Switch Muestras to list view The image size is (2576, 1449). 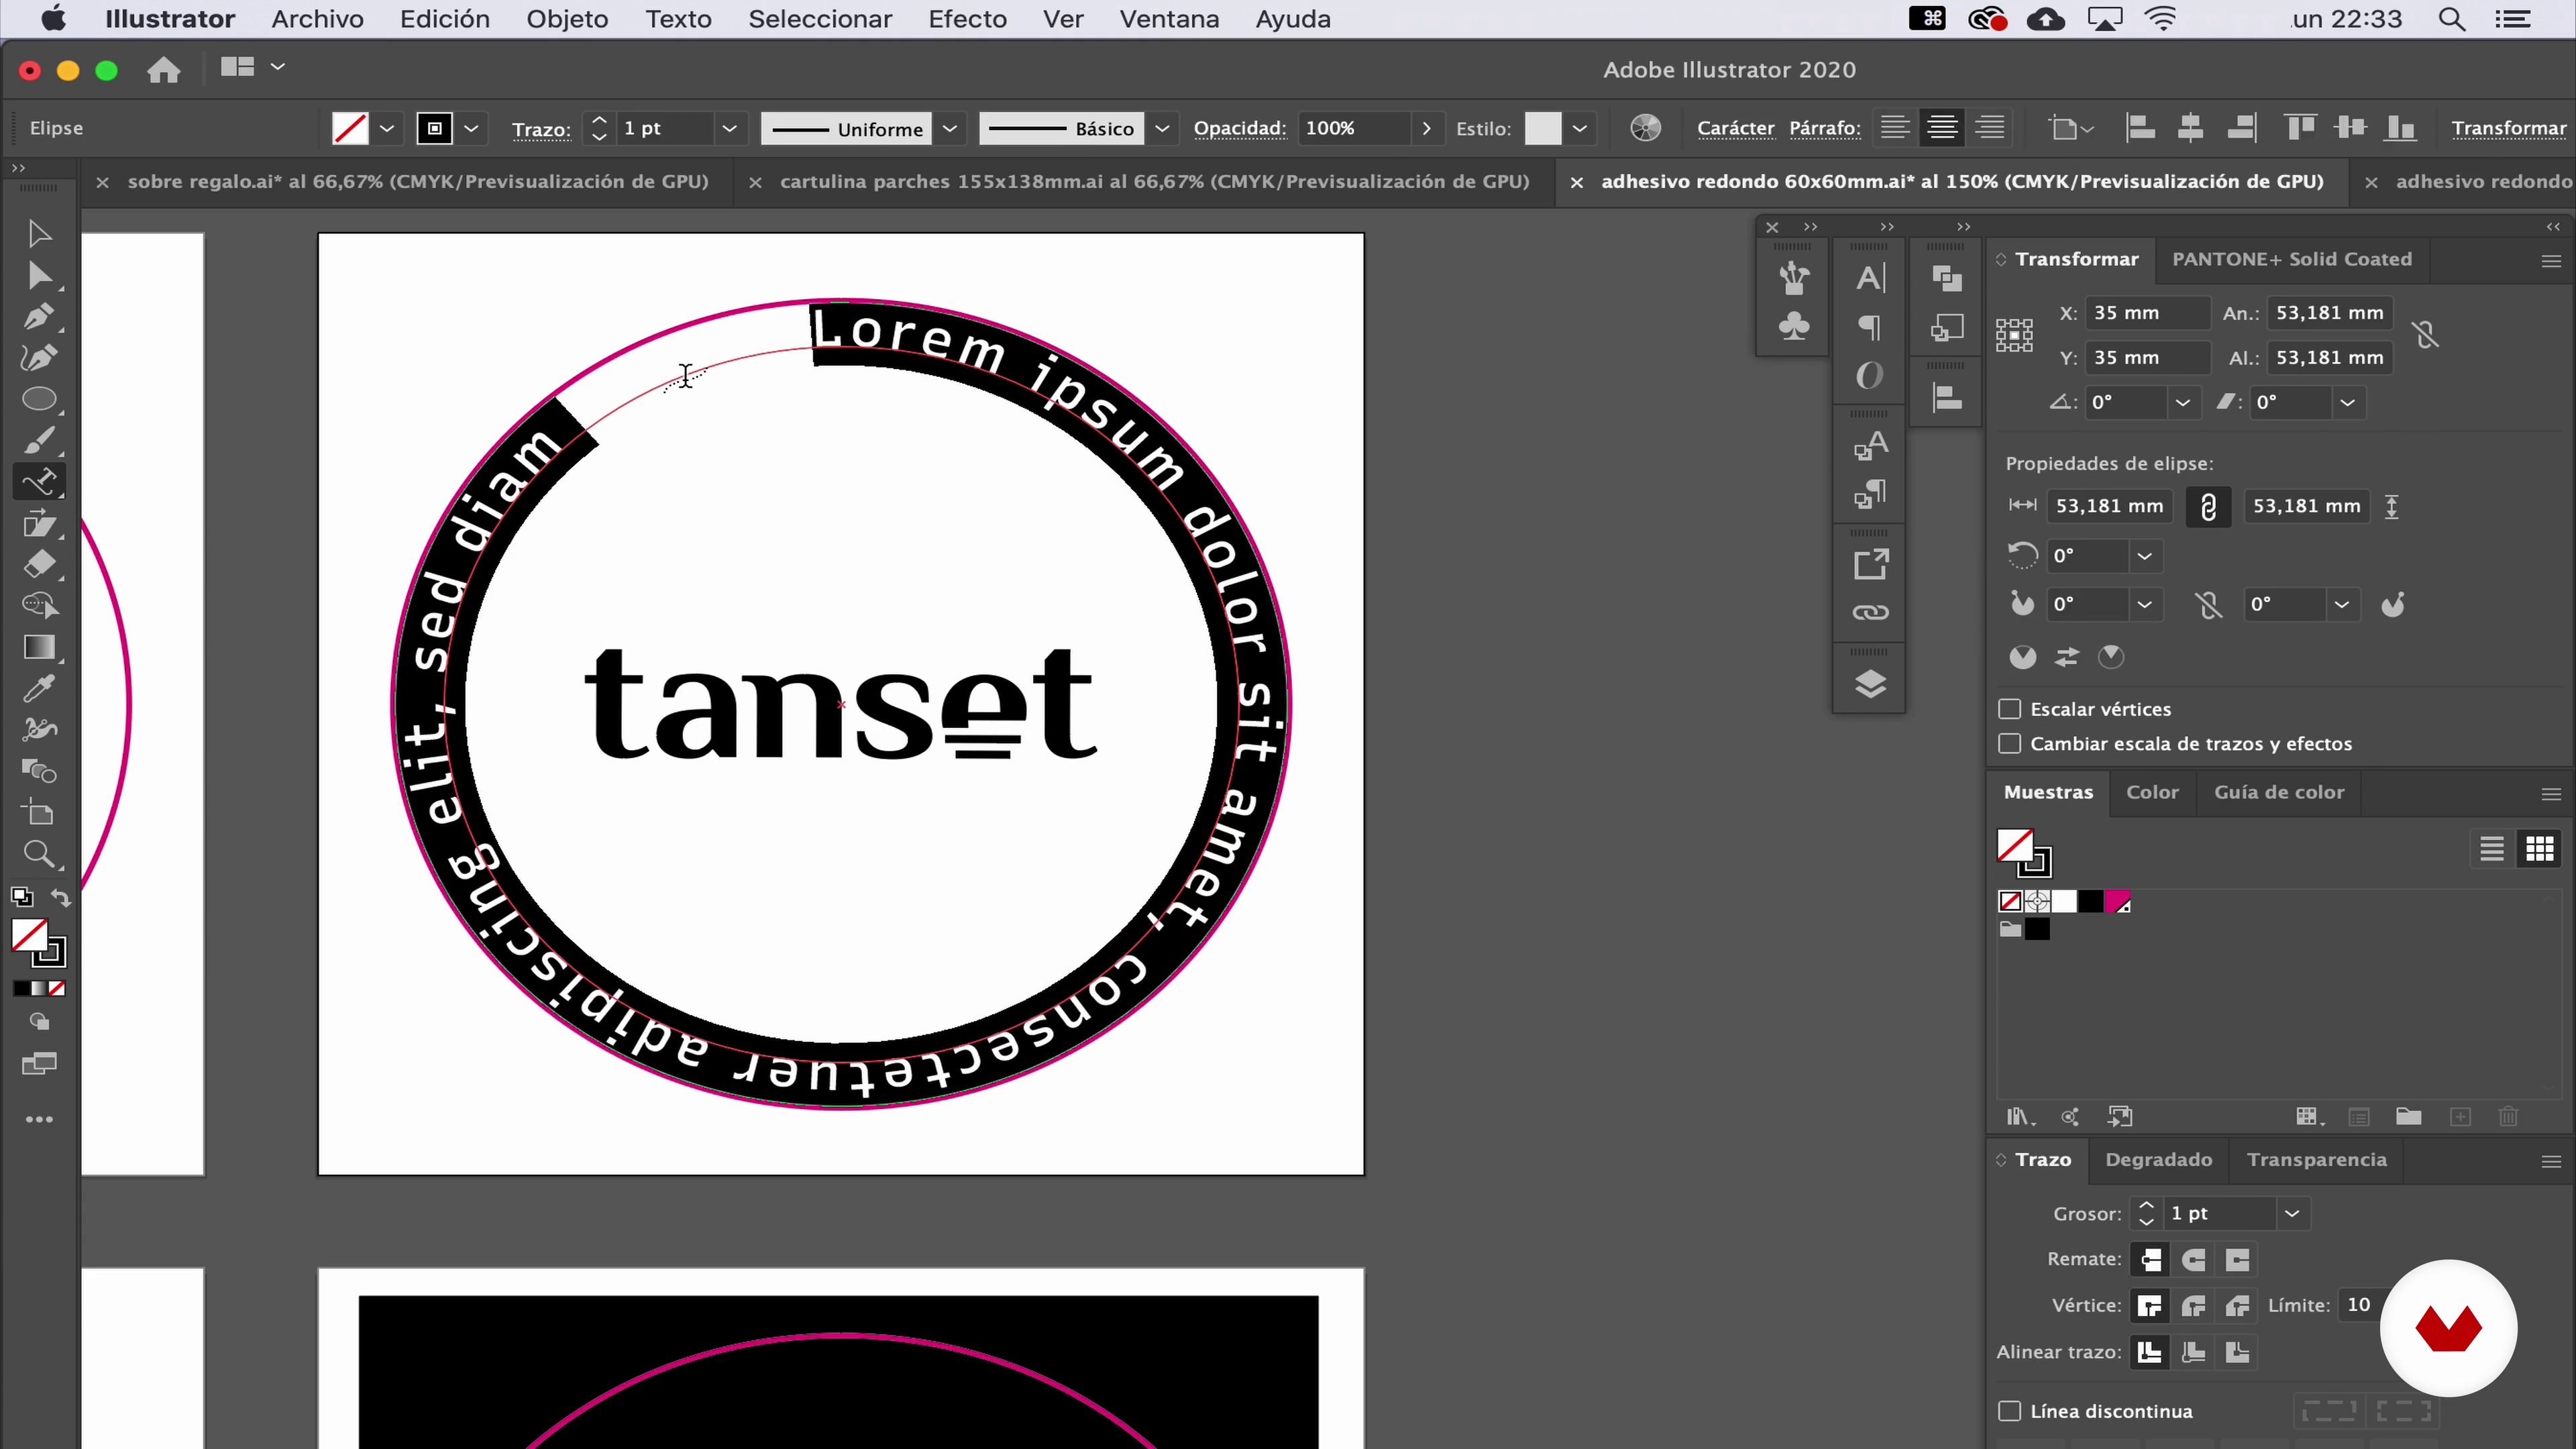point(2491,849)
